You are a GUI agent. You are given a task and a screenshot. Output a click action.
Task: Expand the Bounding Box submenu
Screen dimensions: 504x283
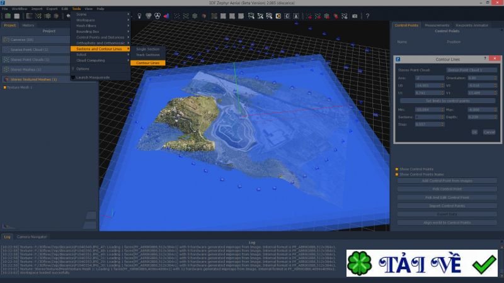tap(100, 32)
